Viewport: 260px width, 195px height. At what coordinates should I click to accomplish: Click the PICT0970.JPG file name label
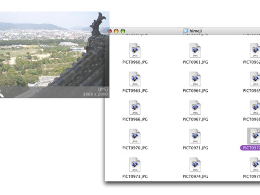[x=135, y=148]
